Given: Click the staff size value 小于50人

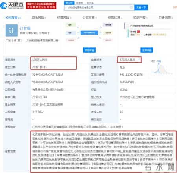Looking at the screenshot, I should [38, 112].
